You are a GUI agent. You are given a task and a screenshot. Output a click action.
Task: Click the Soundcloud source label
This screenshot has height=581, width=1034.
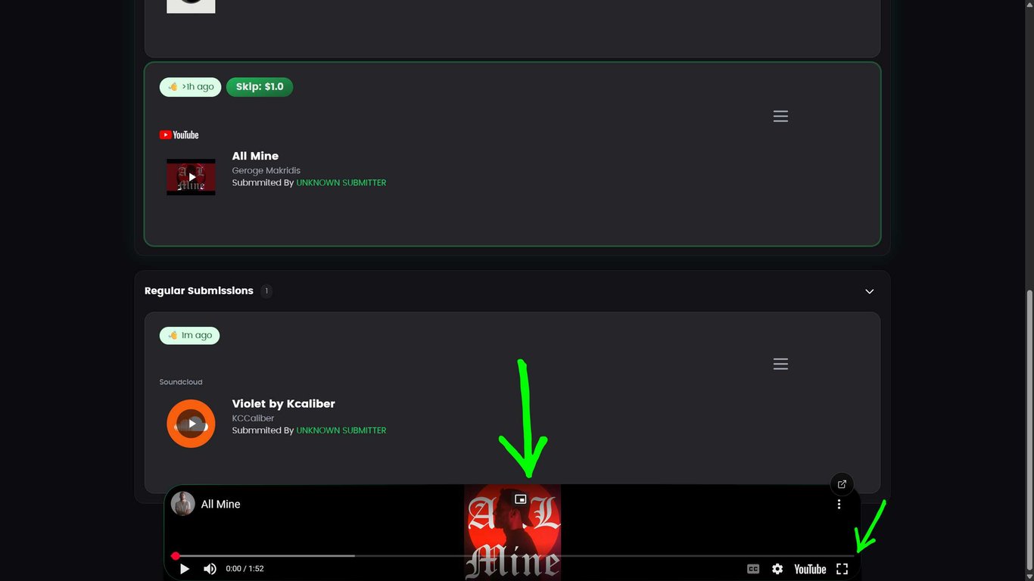181,382
